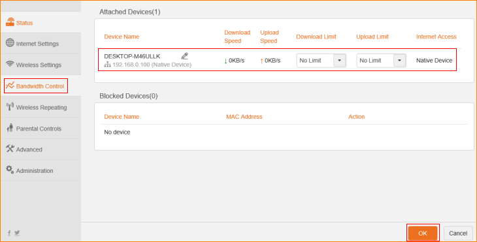Image resolution: width=477 pixels, height=242 pixels.
Task: Click the Internet Settings globe icon
Action: click(x=10, y=43)
